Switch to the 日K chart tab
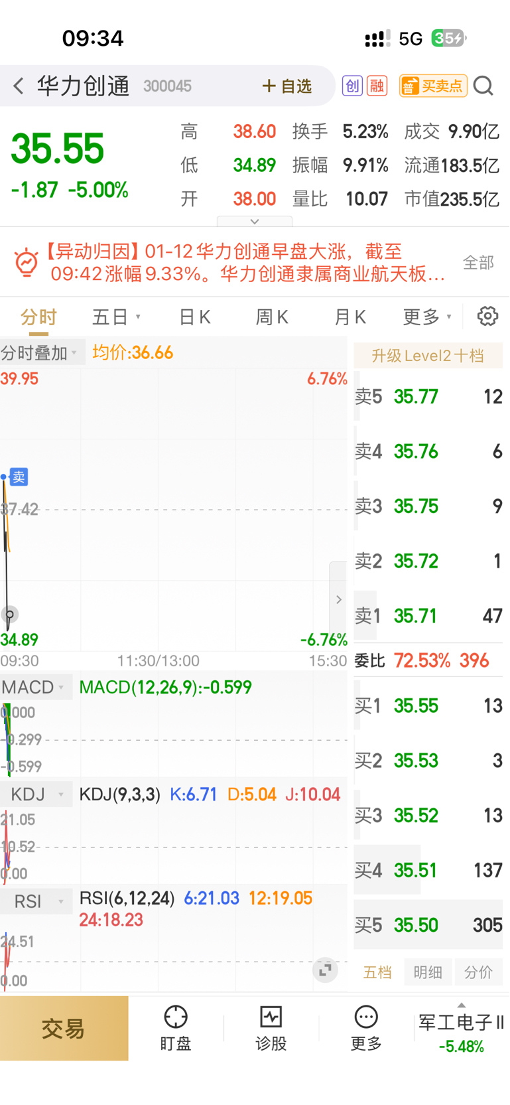Viewport: 510px width, 1105px height. [195, 317]
